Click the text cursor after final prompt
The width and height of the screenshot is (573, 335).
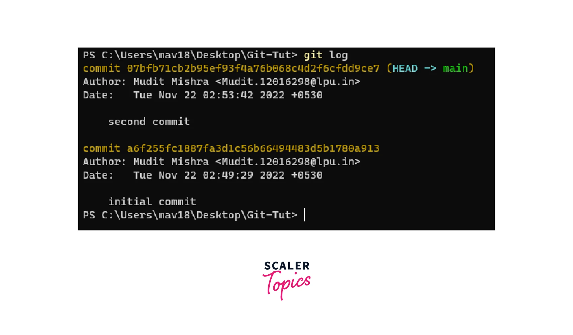[x=304, y=215]
